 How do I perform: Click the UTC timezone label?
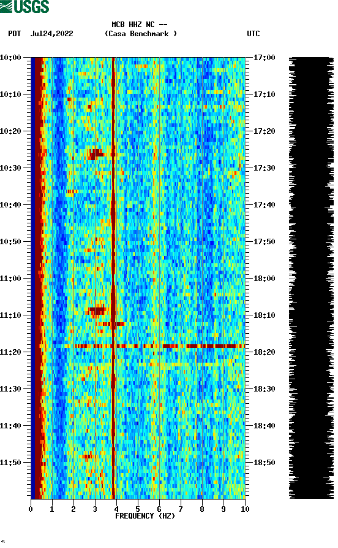[254, 34]
